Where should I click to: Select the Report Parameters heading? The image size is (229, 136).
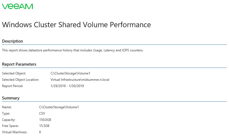click(19, 64)
